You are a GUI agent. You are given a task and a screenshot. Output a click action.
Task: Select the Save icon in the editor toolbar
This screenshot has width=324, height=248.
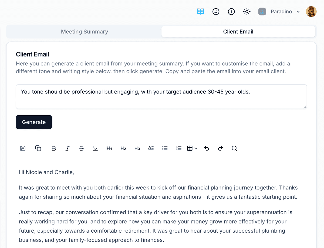(23, 148)
